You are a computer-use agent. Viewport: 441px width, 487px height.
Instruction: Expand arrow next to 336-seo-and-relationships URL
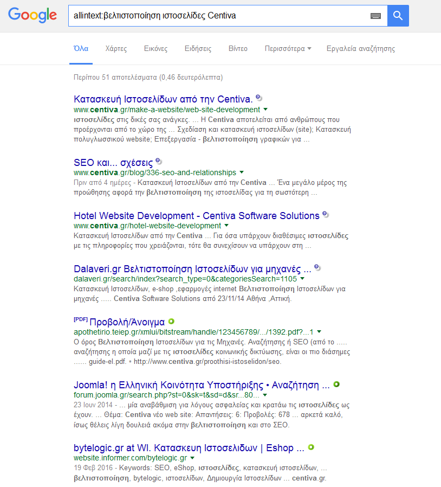[242, 172]
